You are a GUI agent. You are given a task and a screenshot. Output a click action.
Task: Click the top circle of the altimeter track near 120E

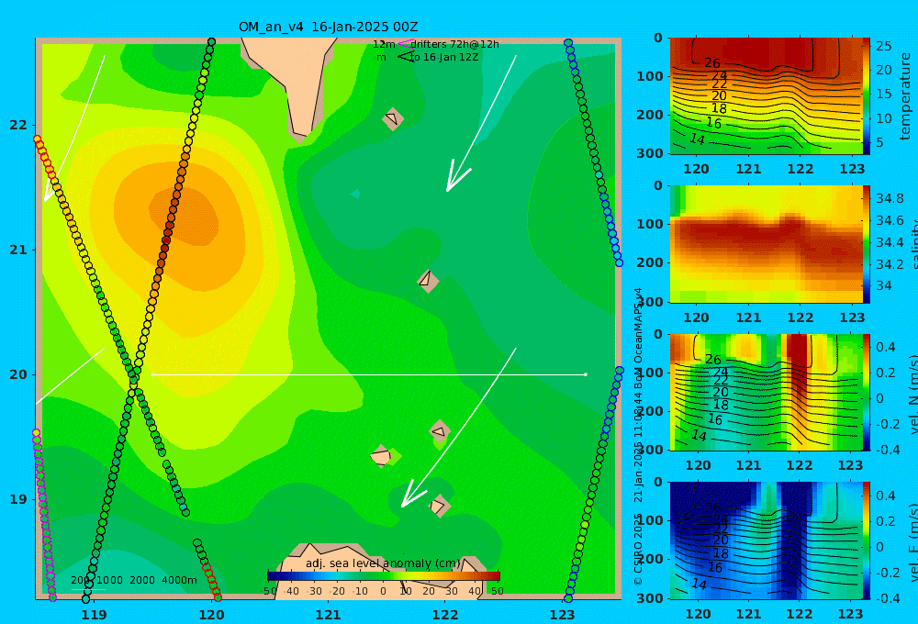tap(211, 42)
